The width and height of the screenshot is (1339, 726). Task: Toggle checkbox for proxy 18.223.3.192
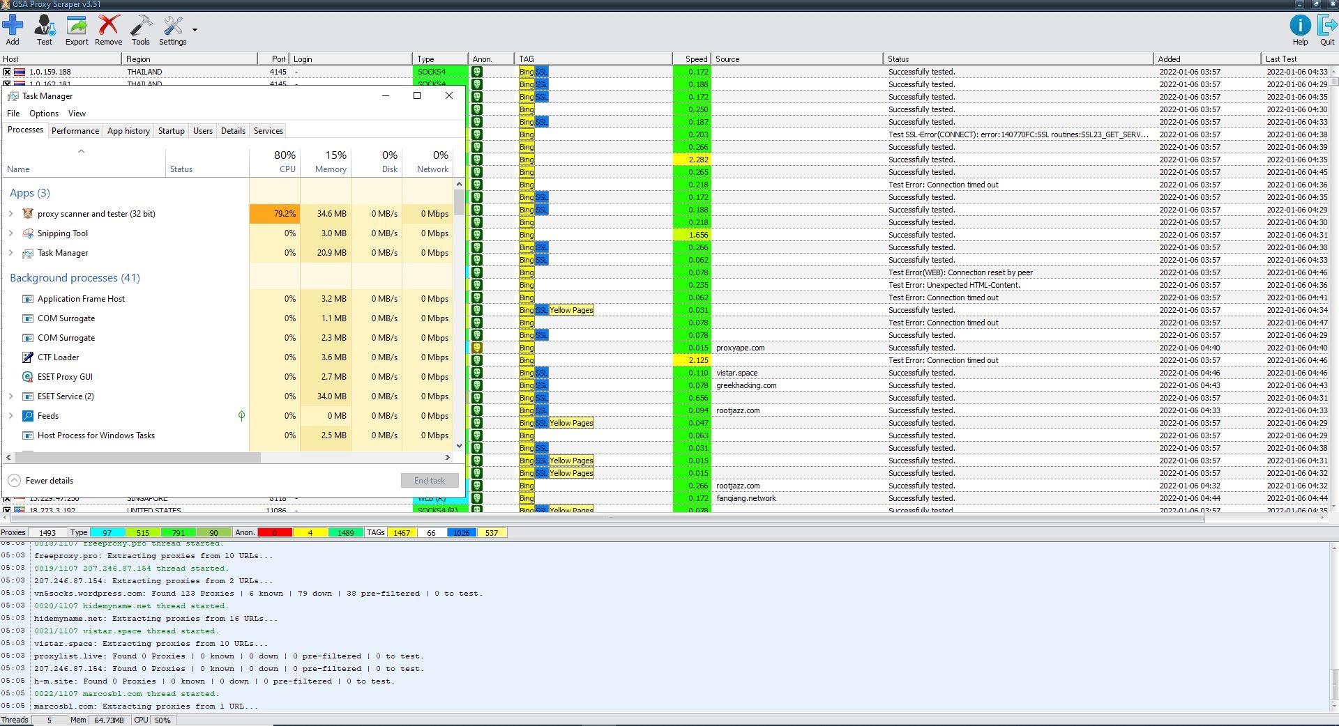[7, 510]
